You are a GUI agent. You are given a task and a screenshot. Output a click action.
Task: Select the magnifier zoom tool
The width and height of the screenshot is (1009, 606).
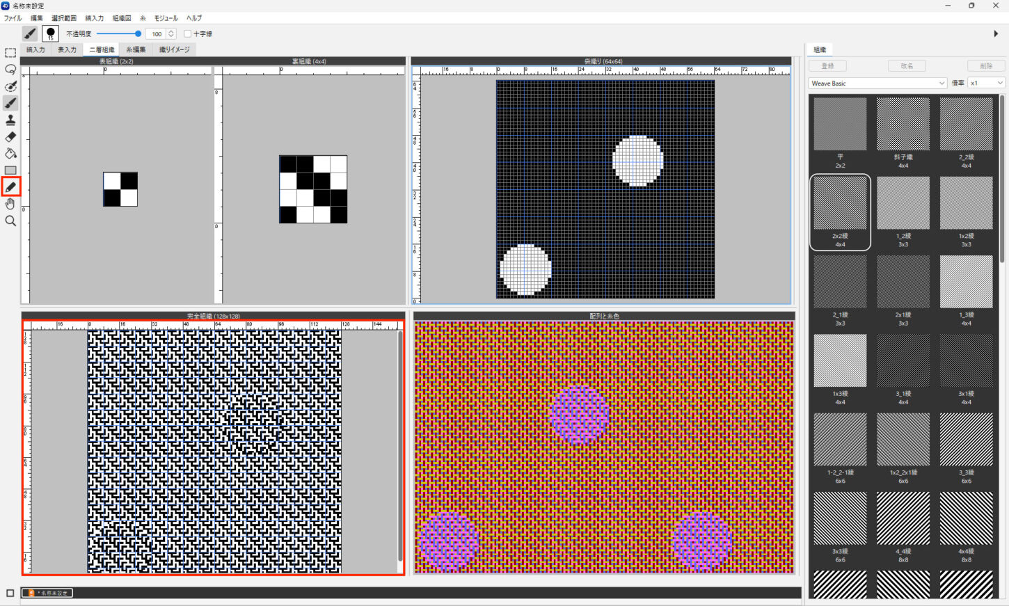[10, 221]
